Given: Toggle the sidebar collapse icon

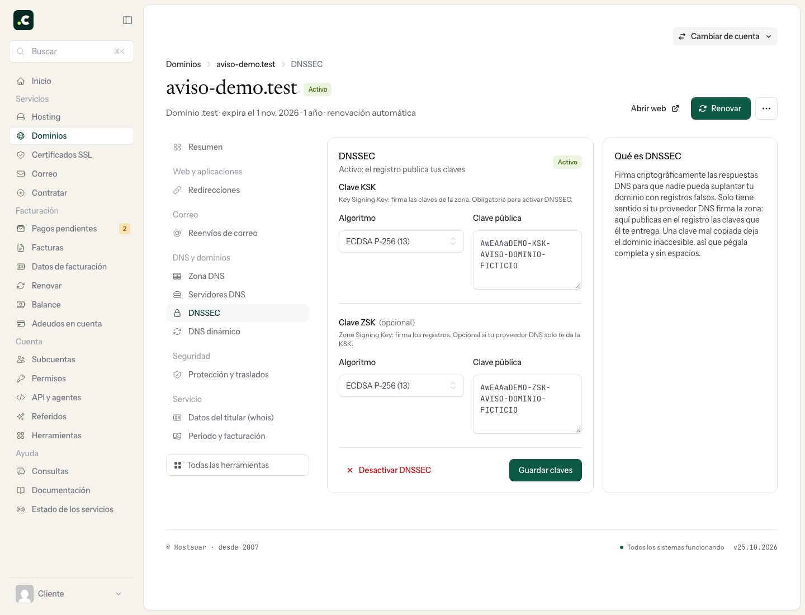Looking at the screenshot, I should 127,20.
